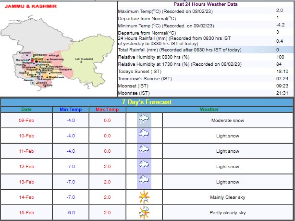Click the 2.0 max temp for 14-Feb
This screenshot has width=295, height=221.
point(107,197)
